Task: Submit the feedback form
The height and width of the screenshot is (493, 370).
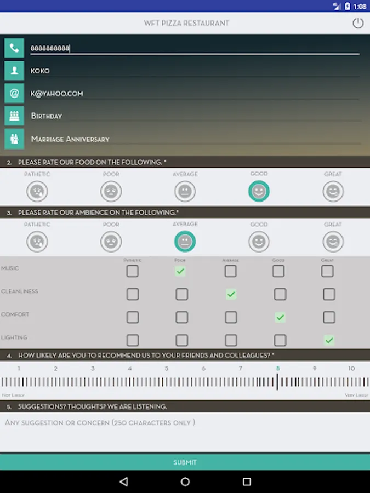Action: (185, 462)
